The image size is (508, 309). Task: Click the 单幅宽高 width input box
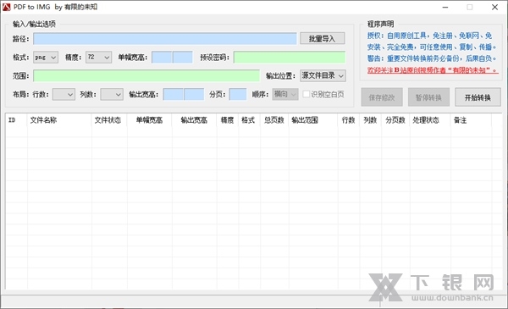162,58
